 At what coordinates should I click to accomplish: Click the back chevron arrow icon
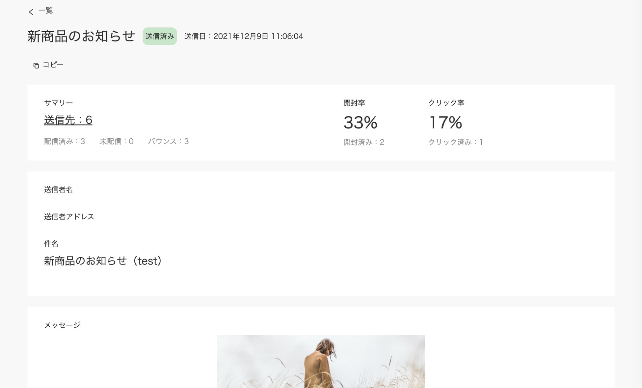[31, 12]
